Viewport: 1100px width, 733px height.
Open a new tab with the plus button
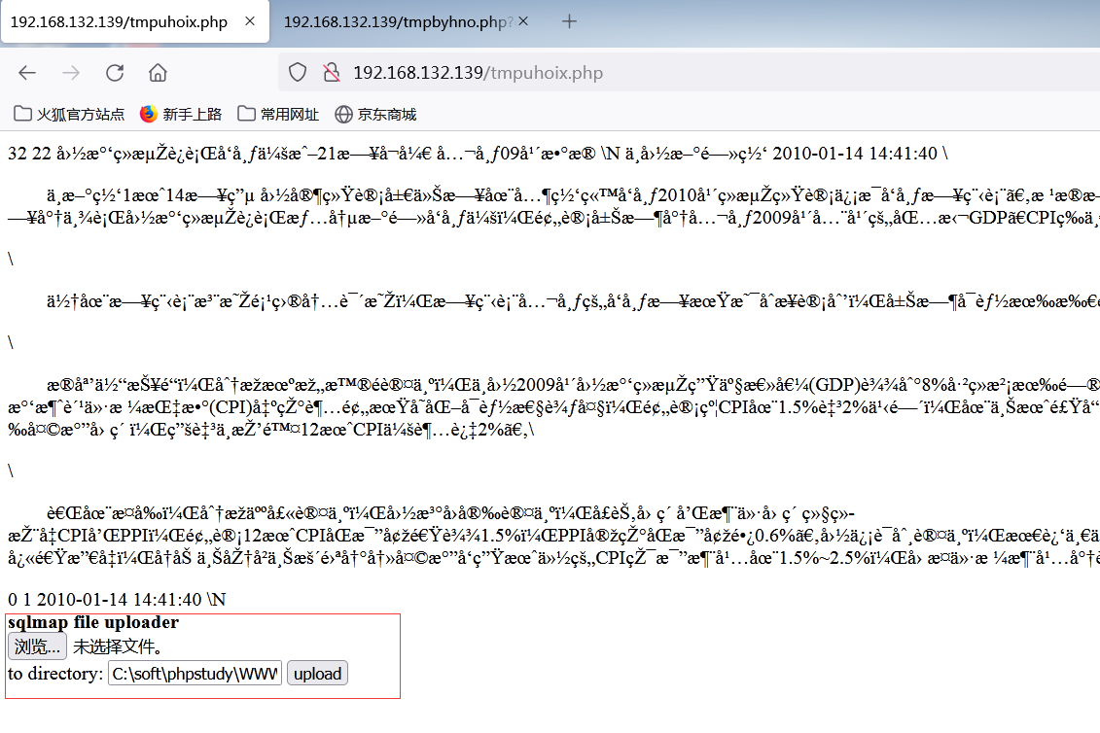569,20
